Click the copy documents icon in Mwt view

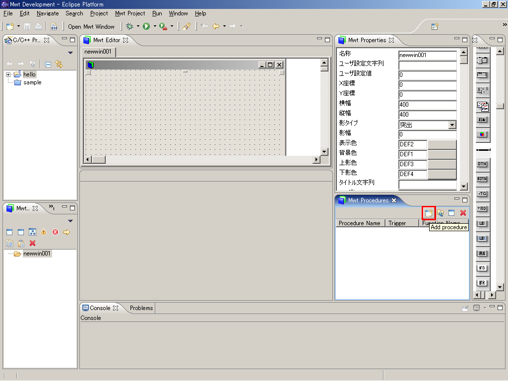coord(10,243)
